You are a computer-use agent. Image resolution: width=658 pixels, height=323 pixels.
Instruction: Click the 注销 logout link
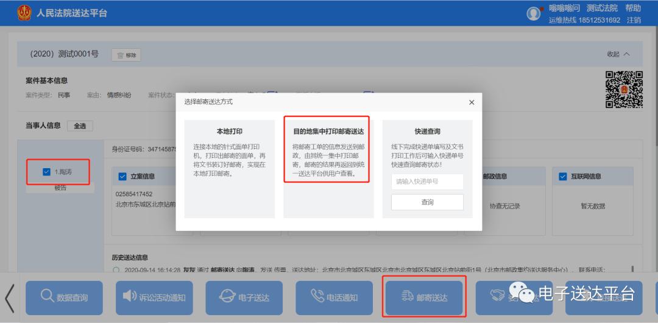tap(634, 20)
